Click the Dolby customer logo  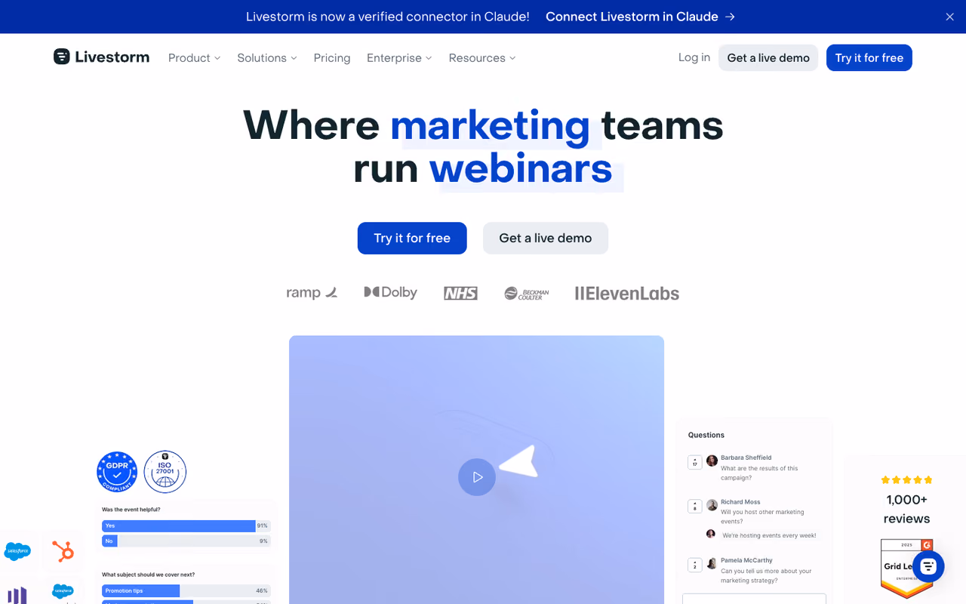click(x=390, y=292)
